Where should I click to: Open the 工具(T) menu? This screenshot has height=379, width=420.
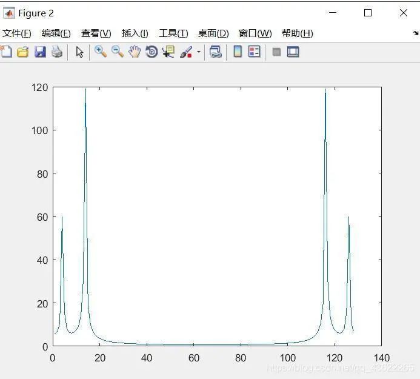coord(173,33)
